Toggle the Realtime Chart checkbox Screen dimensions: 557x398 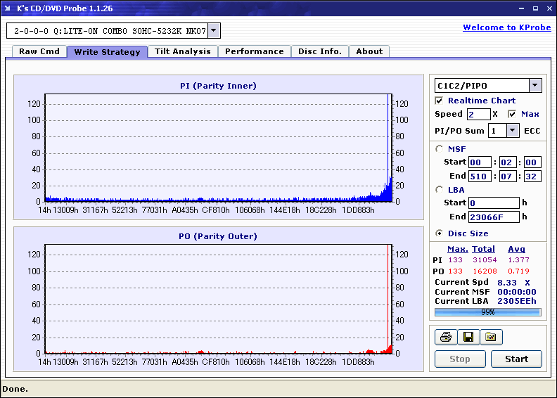439,101
